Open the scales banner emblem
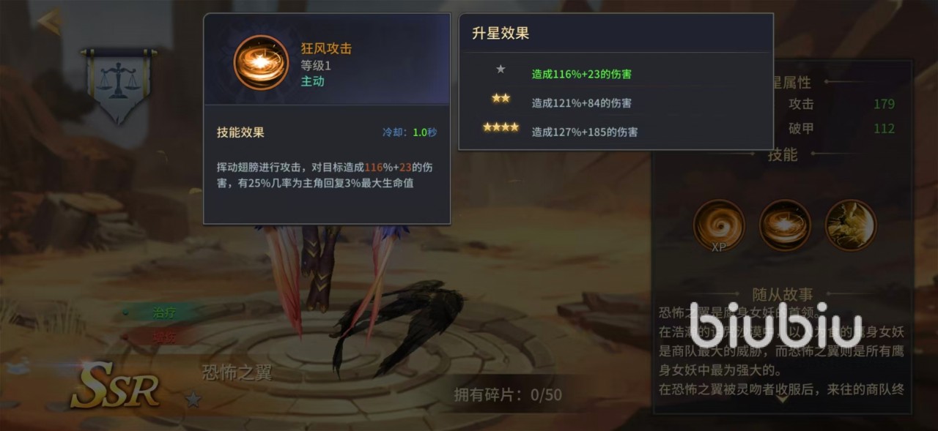The image size is (938, 431). pyautogui.click(x=119, y=86)
